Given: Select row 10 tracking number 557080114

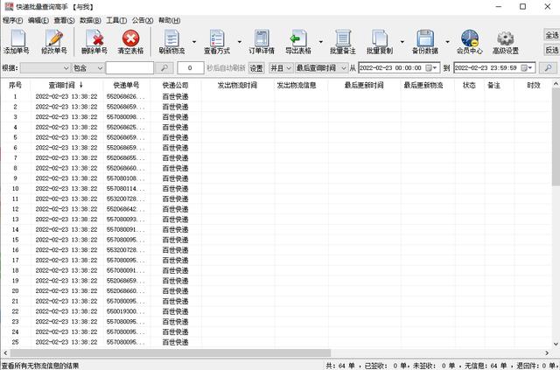Looking at the screenshot, I should click(126, 189).
